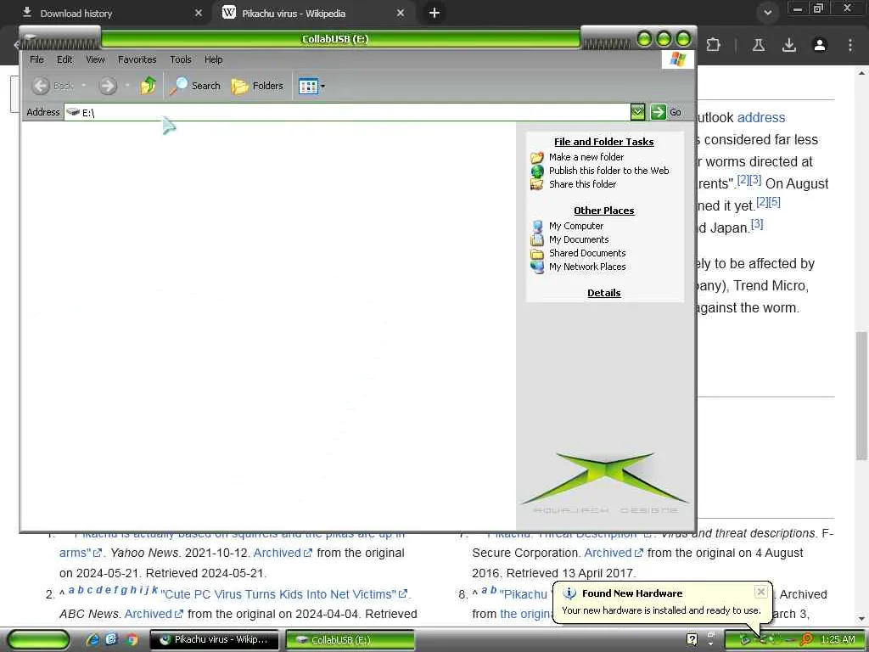Click Share this folder
The image size is (869, 652).
[582, 184]
